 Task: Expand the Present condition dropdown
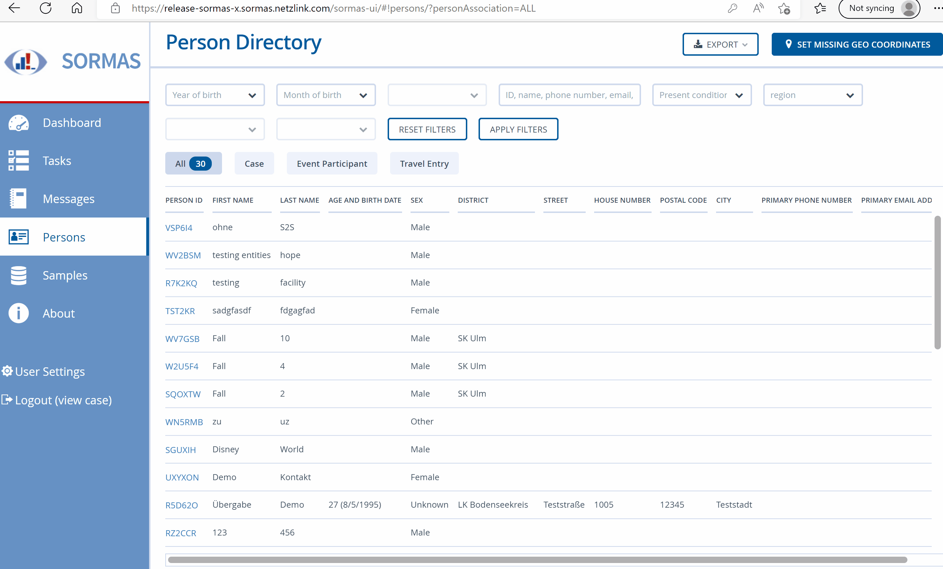[701, 95]
